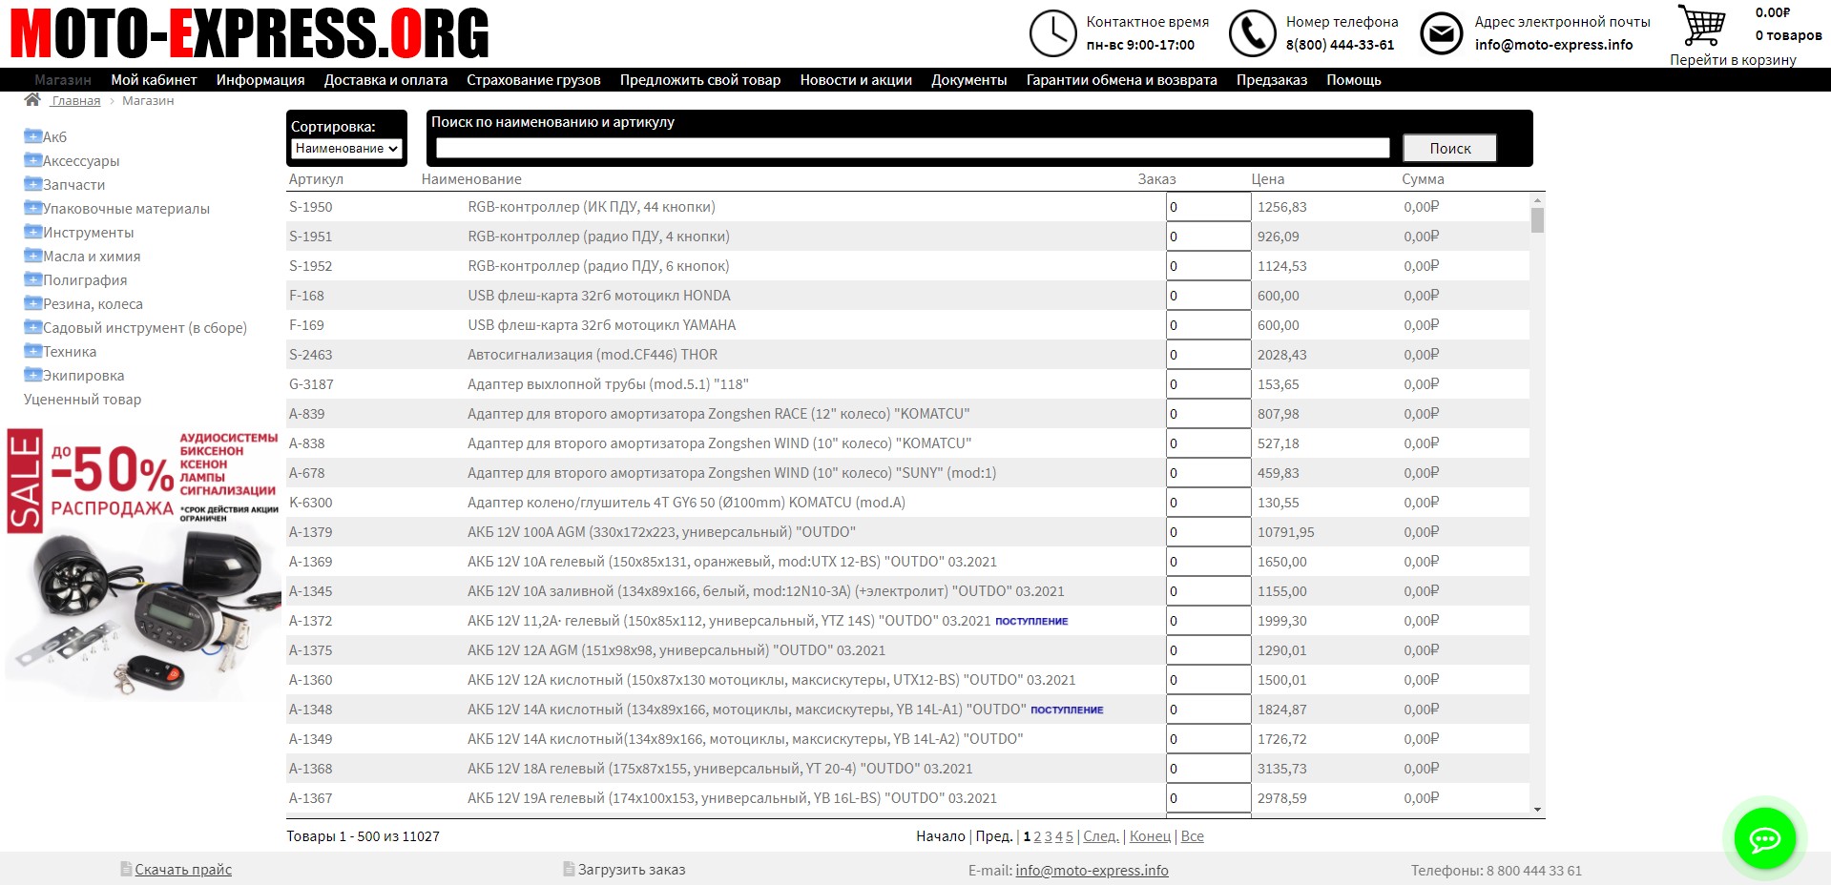Click the table scrollbar down arrow
This screenshot has height=885, width=1831.
click(1537, 810)
